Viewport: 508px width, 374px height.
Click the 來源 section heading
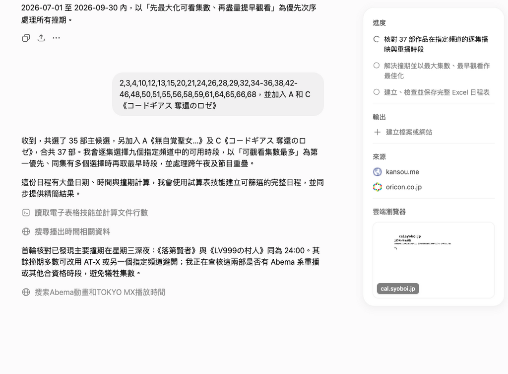click(x=380, y=157)
